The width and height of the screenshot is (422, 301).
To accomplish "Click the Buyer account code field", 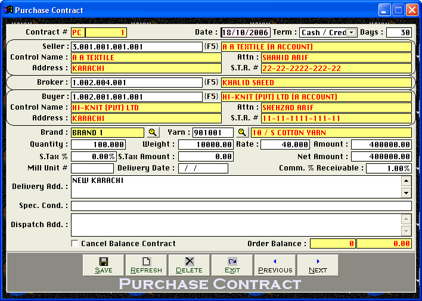I will (136, 97).
